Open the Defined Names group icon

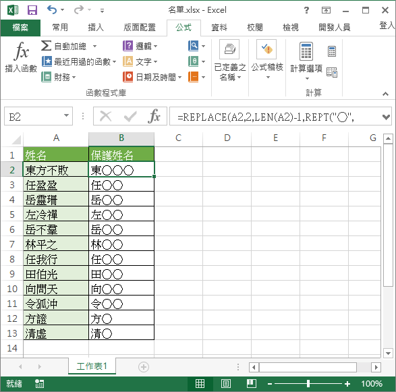point(229,49)
